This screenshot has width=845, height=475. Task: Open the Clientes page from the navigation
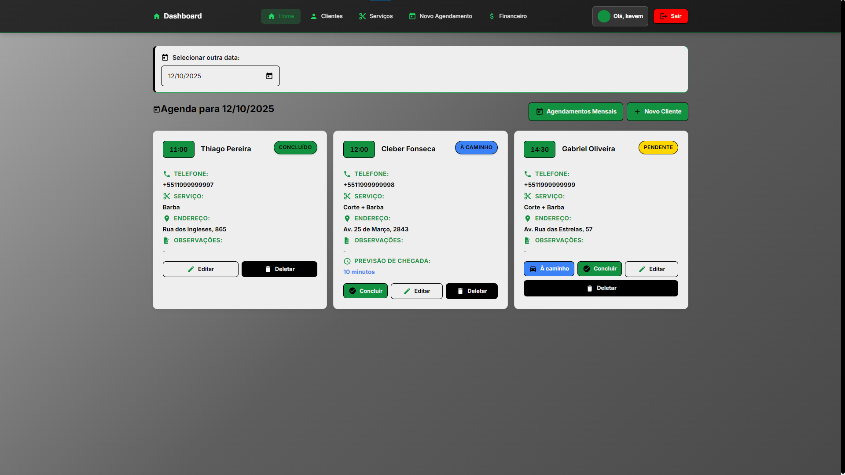pos(327,16)
